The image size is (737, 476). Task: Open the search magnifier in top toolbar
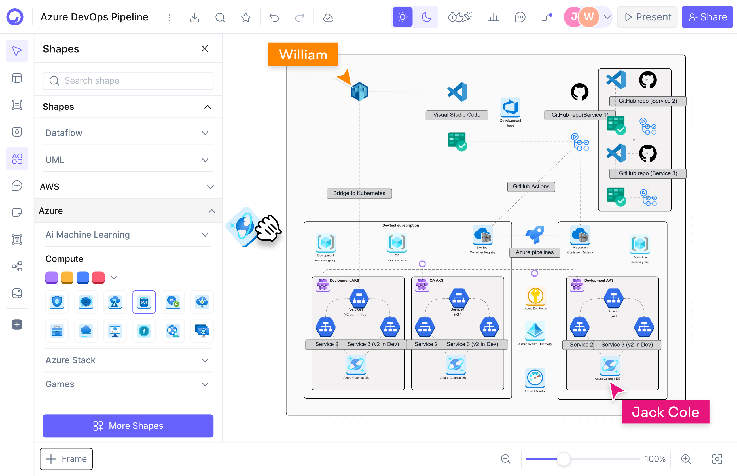(x=220, y=17)
